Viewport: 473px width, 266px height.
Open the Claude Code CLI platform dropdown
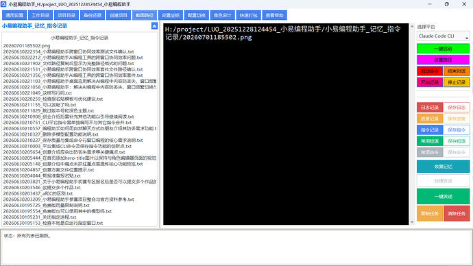(443, 36)
